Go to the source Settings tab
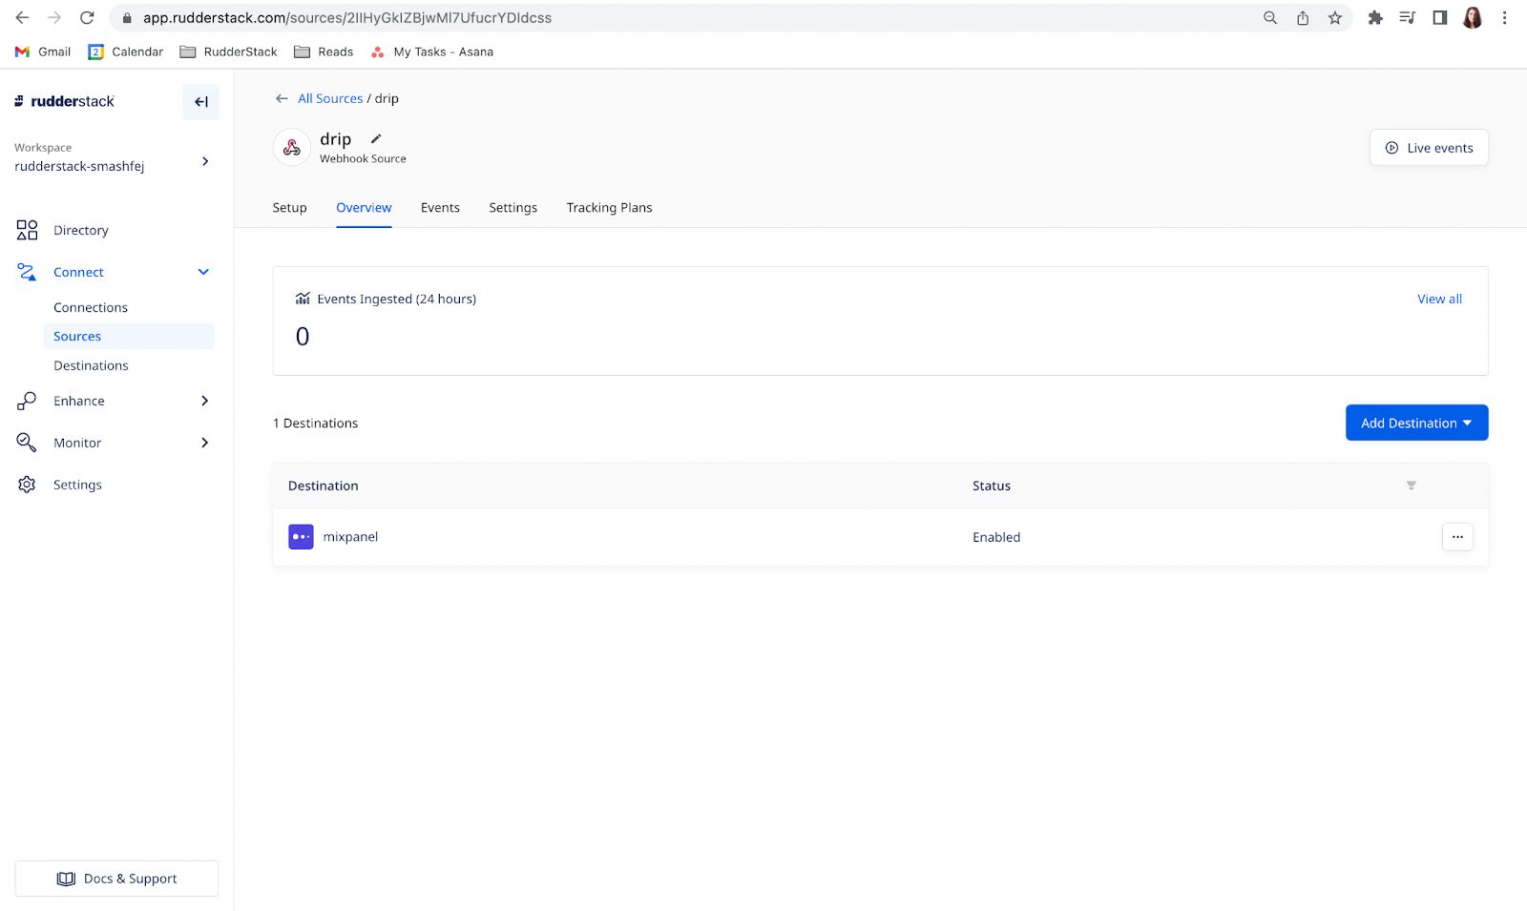This screenshot has height=911, width=1527. click(x=513, y=208)
